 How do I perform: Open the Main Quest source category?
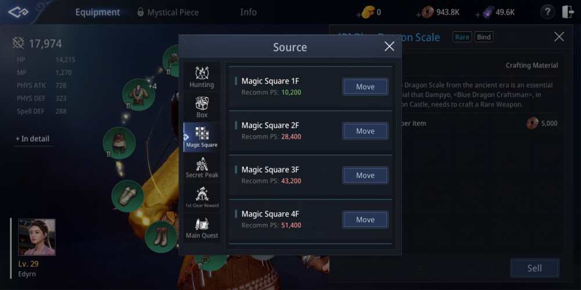pos(202,227)
